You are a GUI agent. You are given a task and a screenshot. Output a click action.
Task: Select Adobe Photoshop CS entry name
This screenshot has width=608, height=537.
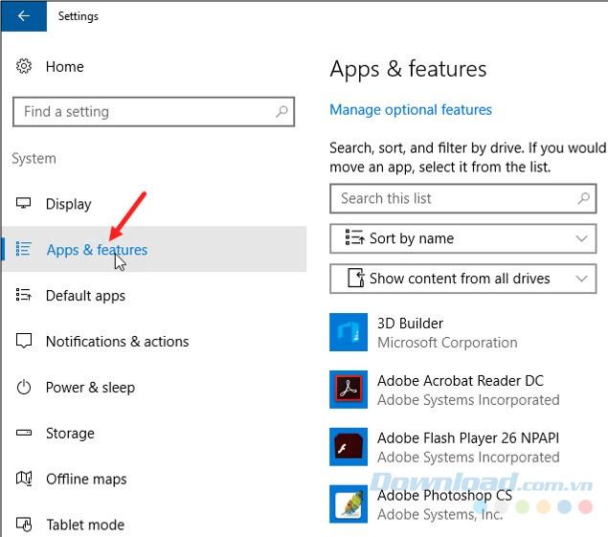pyautogui.click(x=445, y=496)
